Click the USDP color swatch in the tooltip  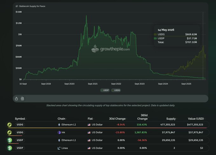155,38
